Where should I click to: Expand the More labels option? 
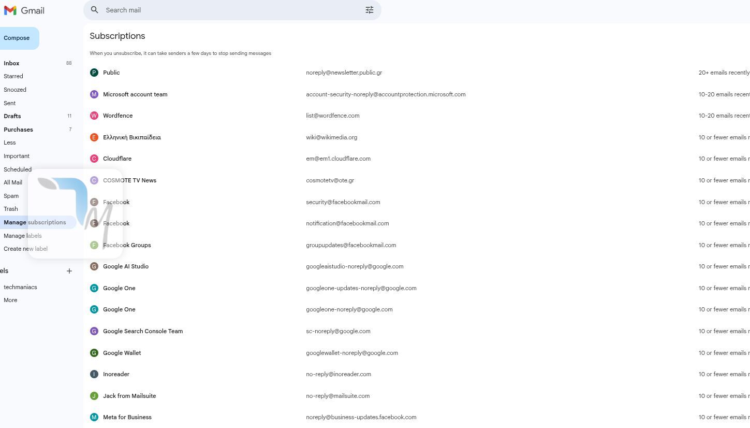[x=10, y=300]
